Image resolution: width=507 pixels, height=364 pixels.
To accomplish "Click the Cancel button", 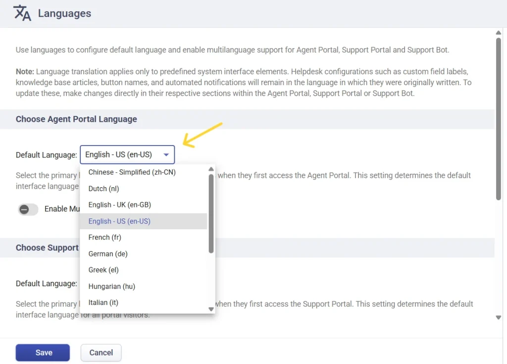I will coord(101,352).
